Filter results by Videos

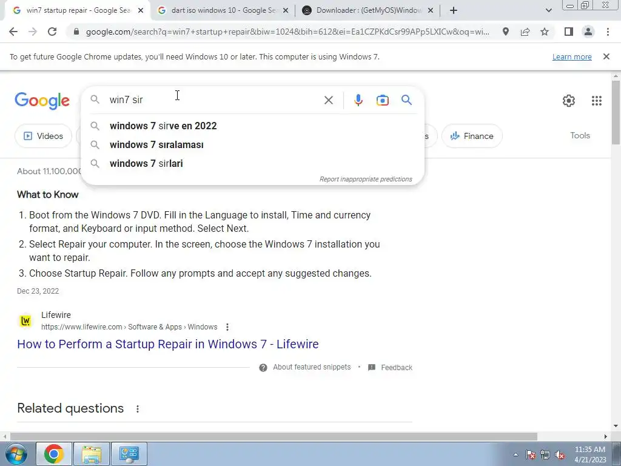click(43, 136)
